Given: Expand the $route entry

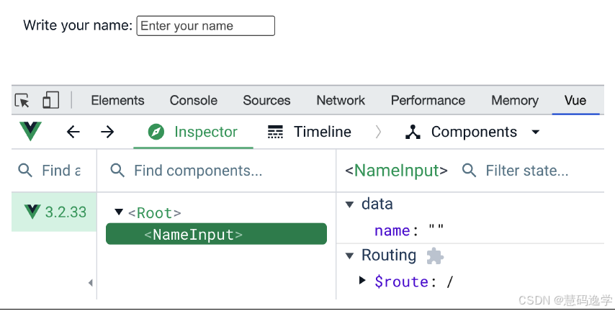Looking at the screenshot, I should pyautogui.click(x=362, y=281).
